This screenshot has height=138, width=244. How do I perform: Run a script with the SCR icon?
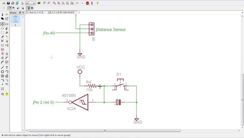45,3
